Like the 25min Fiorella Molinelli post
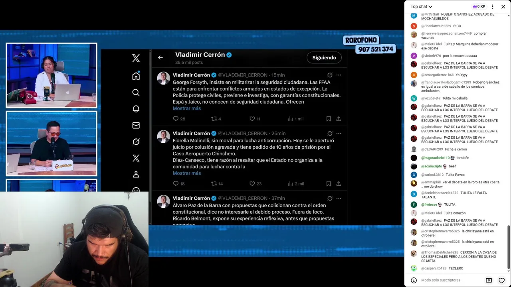The image size is (511, 287). 252,184
